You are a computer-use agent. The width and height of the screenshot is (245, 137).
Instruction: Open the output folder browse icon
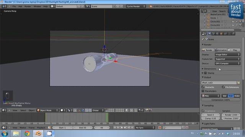(238, 83)
